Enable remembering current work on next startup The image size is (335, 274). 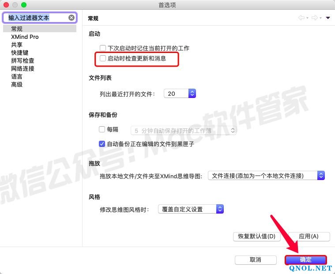102,48
